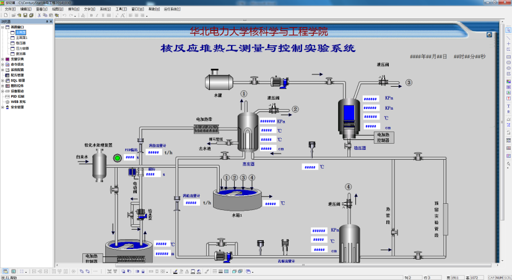Expand the 系统配置 tree node

pos(2,69)
